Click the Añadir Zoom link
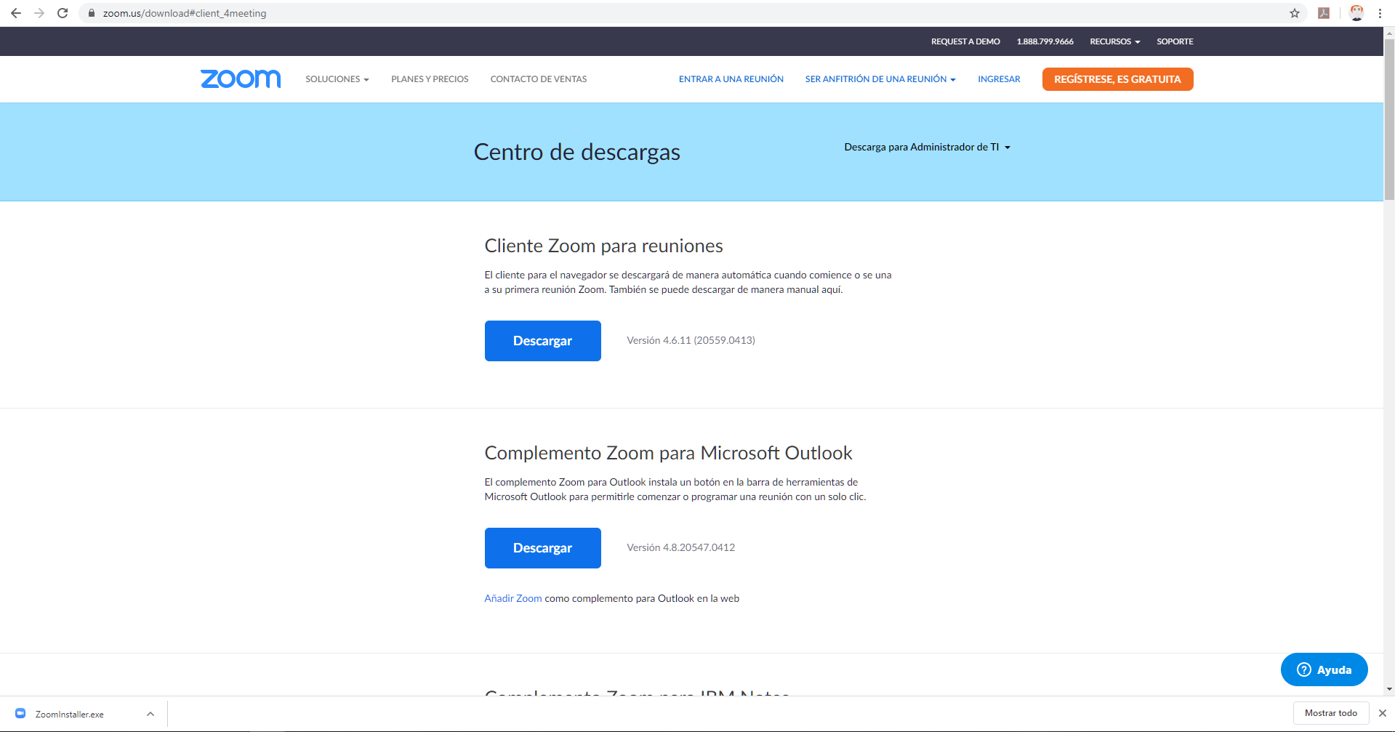This screenshot has height=732, width=1395. click(x=513, y=598)
